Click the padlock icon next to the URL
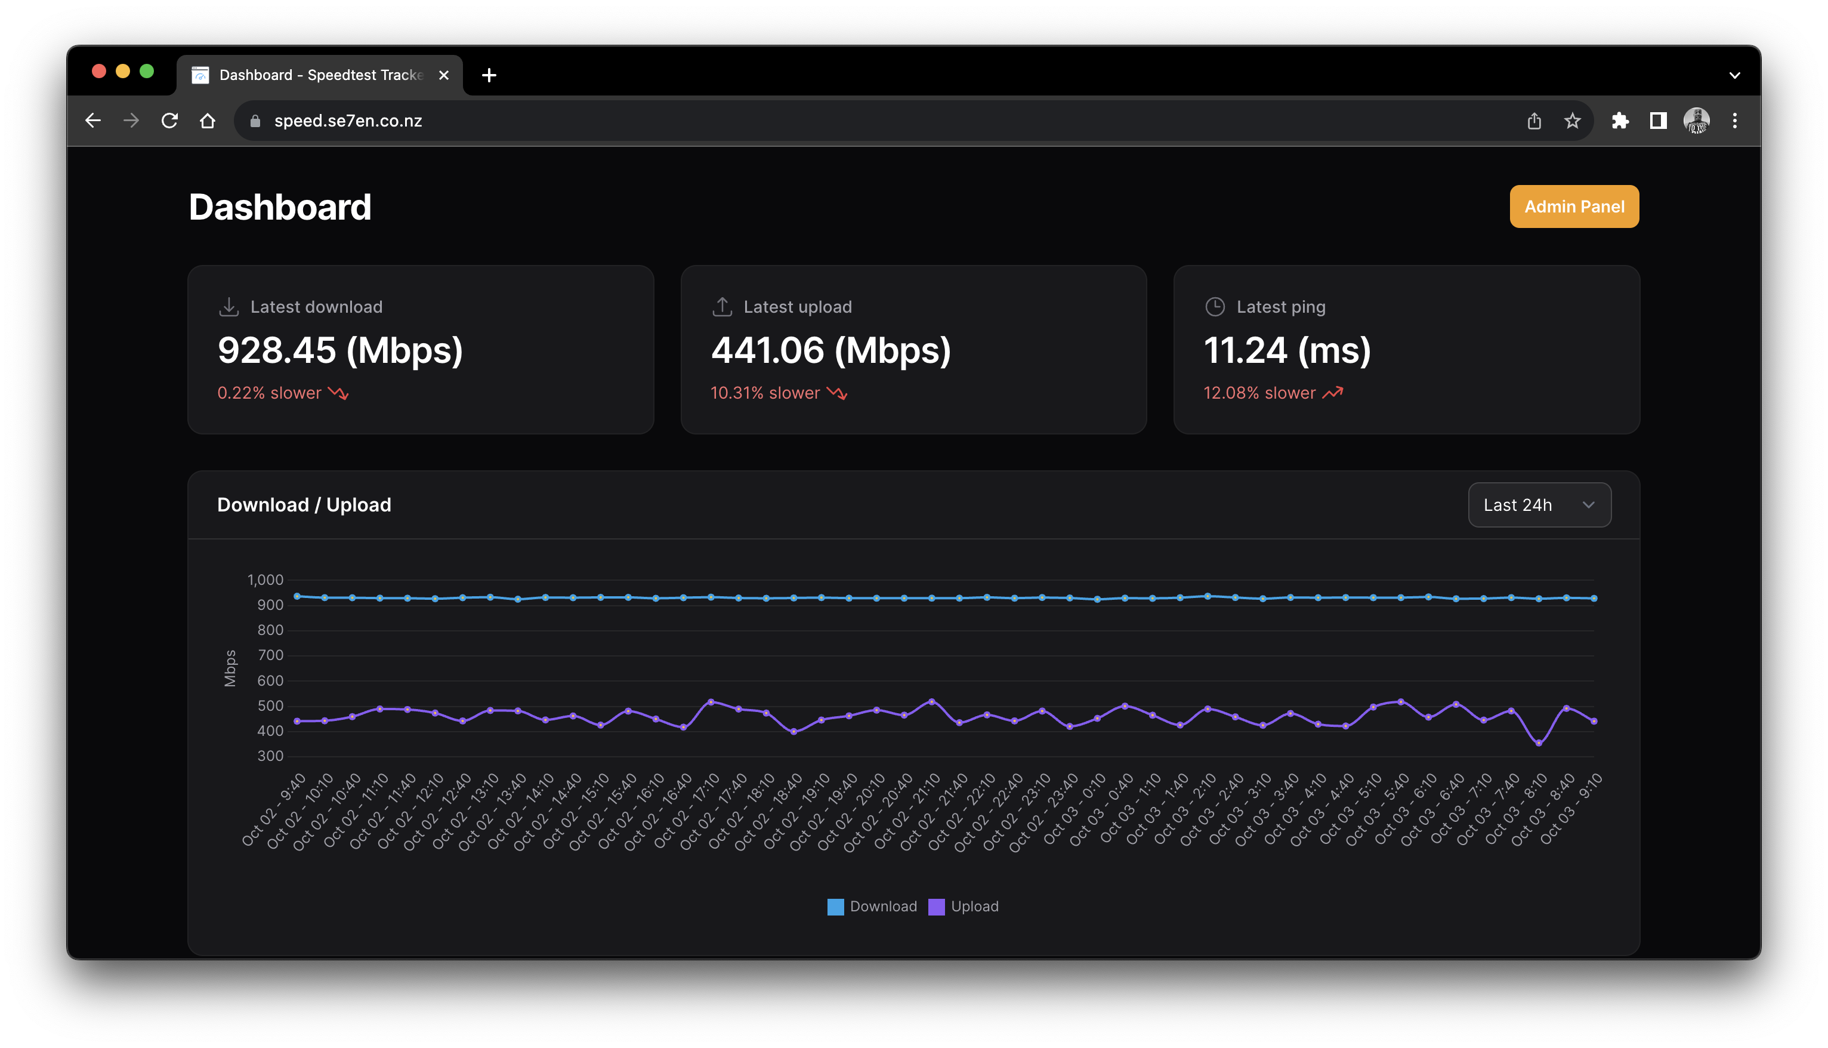This screenshot has height=1048, width=1828. point(254,121)
